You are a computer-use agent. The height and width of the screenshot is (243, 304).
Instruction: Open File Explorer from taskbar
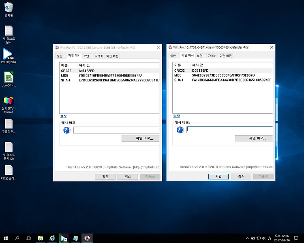pyautogui.click(x=40, y=238)
